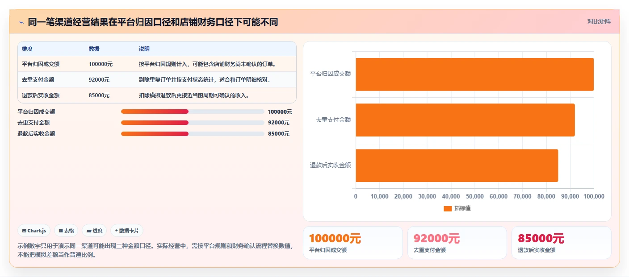
Task: Click the 退款后实收金额 chart axis label
Action: (x=330, y=165)
